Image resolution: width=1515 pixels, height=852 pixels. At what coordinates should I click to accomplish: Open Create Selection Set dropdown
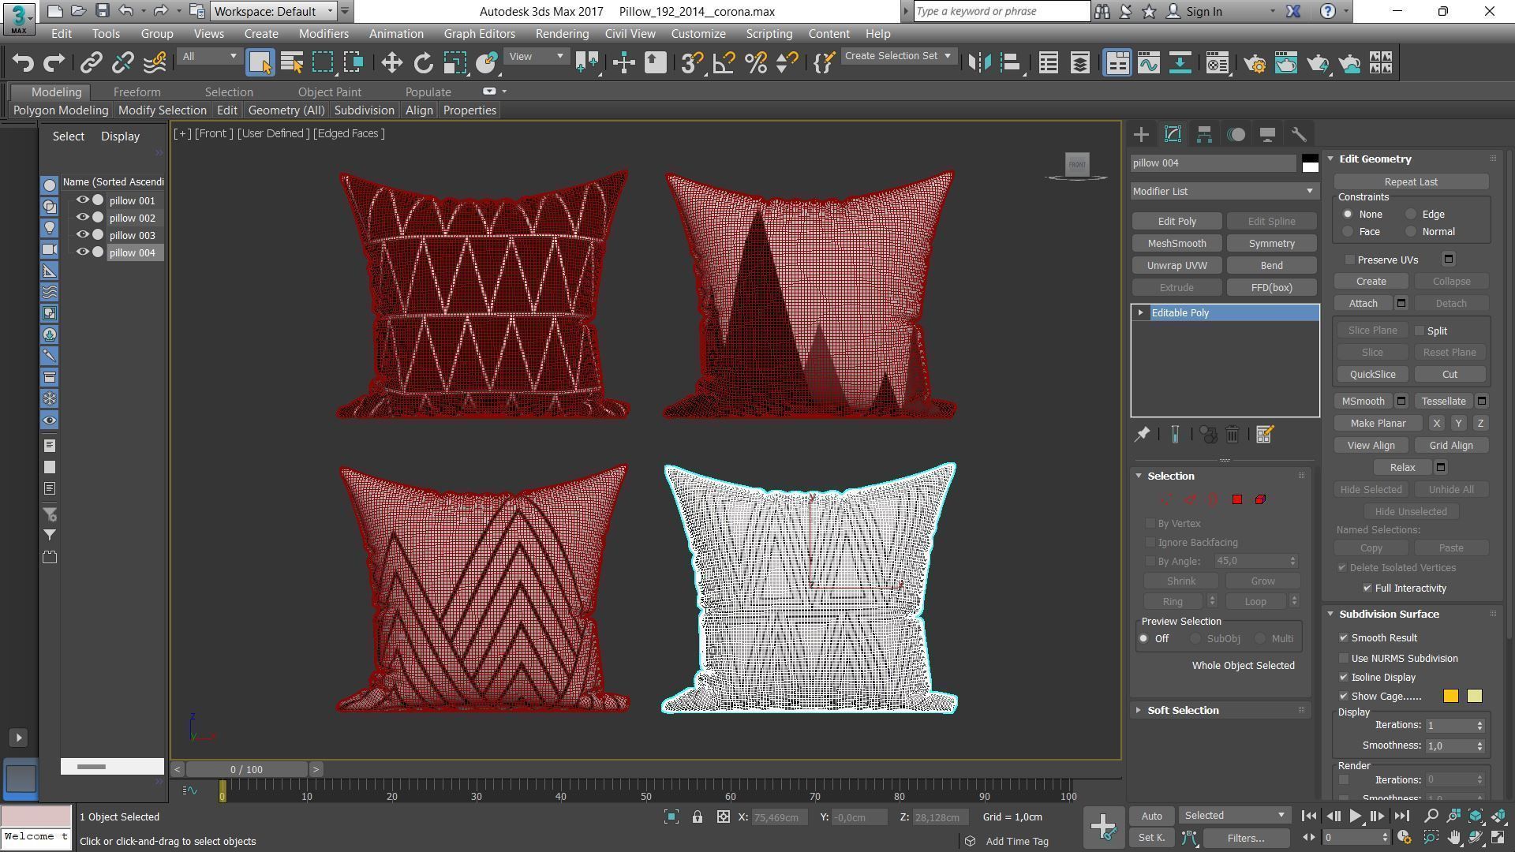point(899,56)
